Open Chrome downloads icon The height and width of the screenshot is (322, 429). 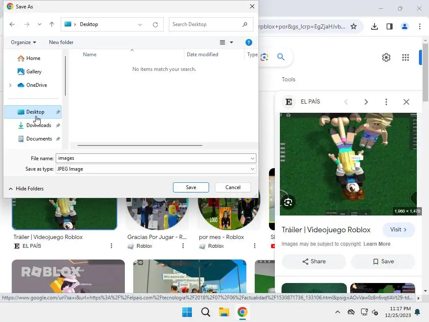pos(375,26)
